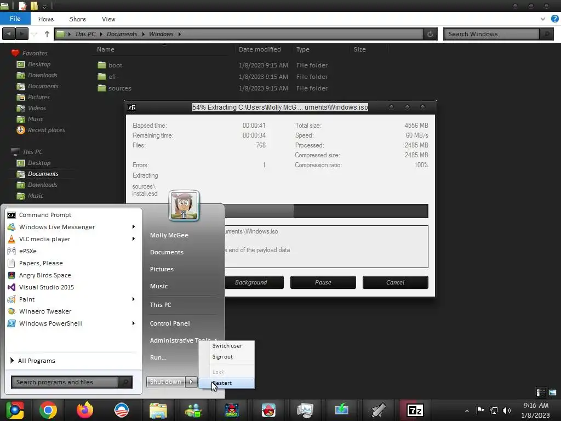Click the Search programs and files box

65,382
